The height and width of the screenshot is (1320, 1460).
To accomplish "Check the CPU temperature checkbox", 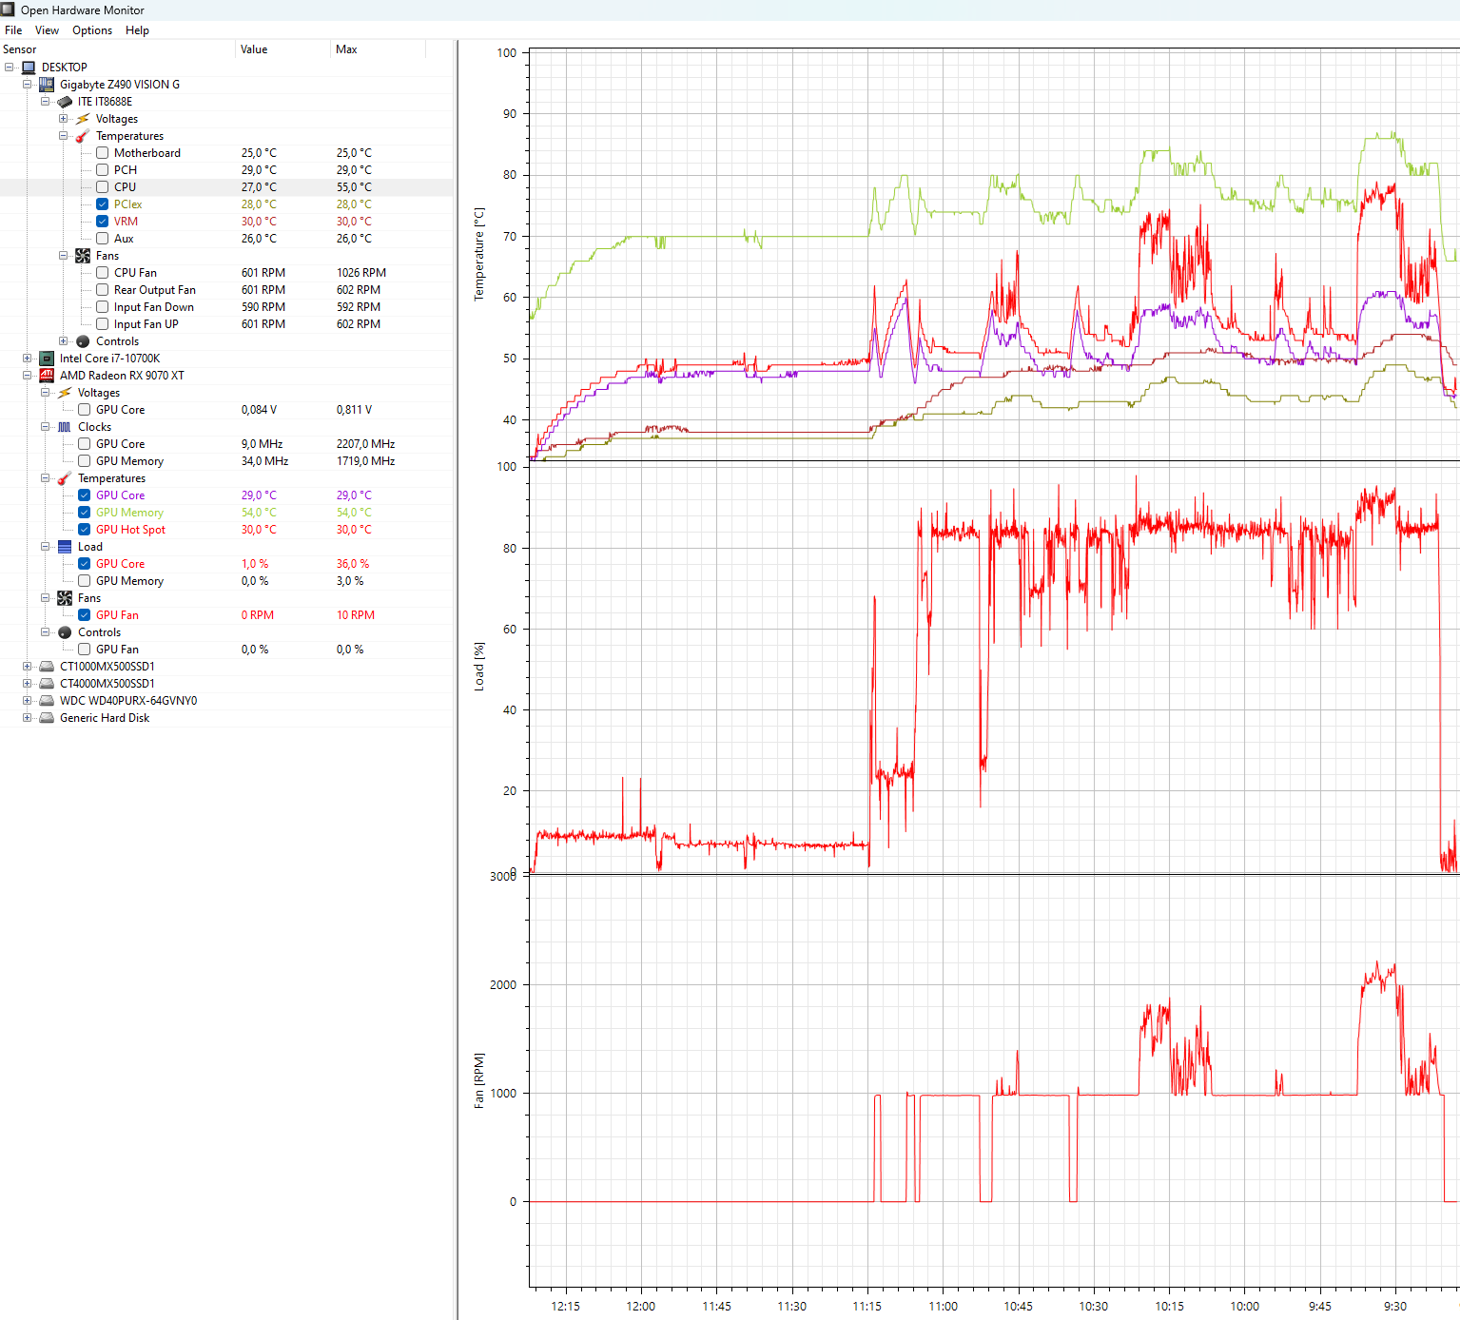I will click(102, 187).
